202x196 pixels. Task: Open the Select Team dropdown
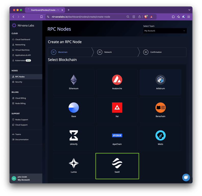(165, 31)
